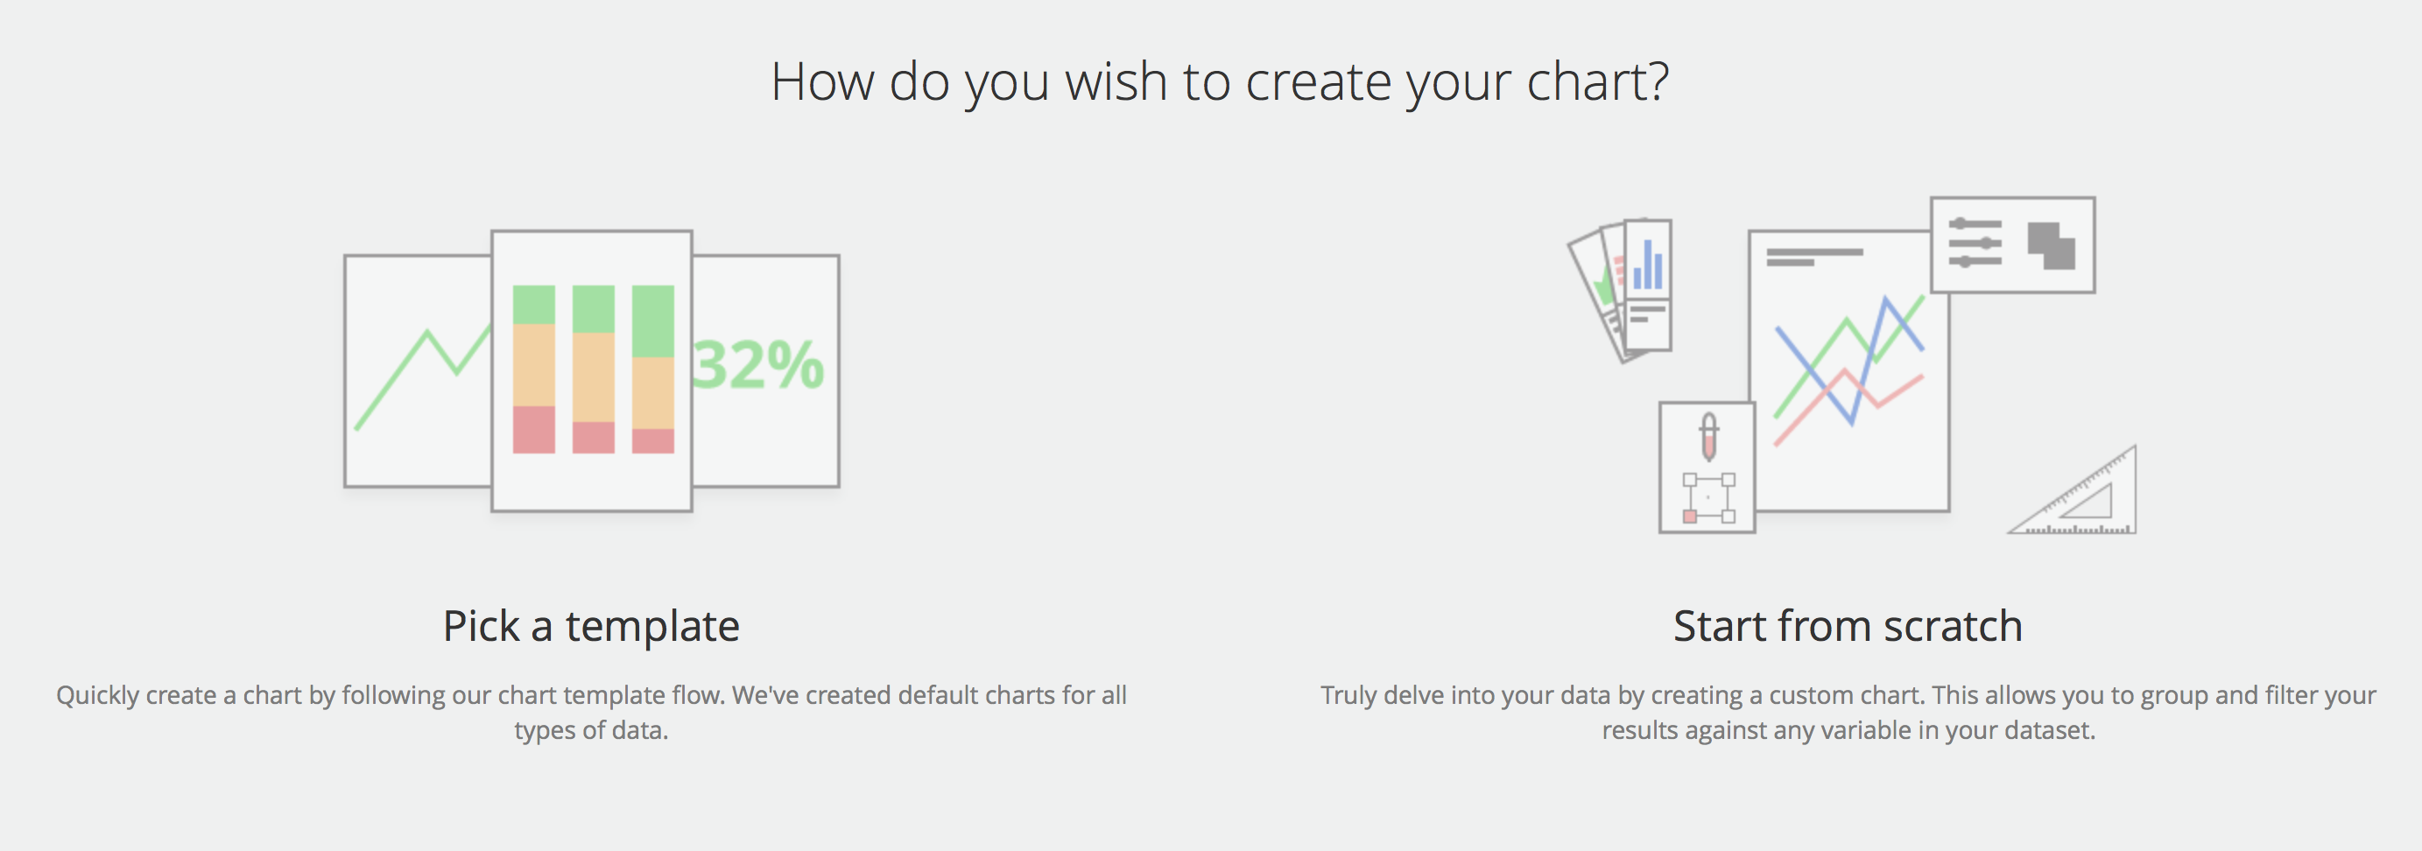Click the page title about creating your chart
The height and width of the screenshot is (851, 2422).
tap(1220, 83)
